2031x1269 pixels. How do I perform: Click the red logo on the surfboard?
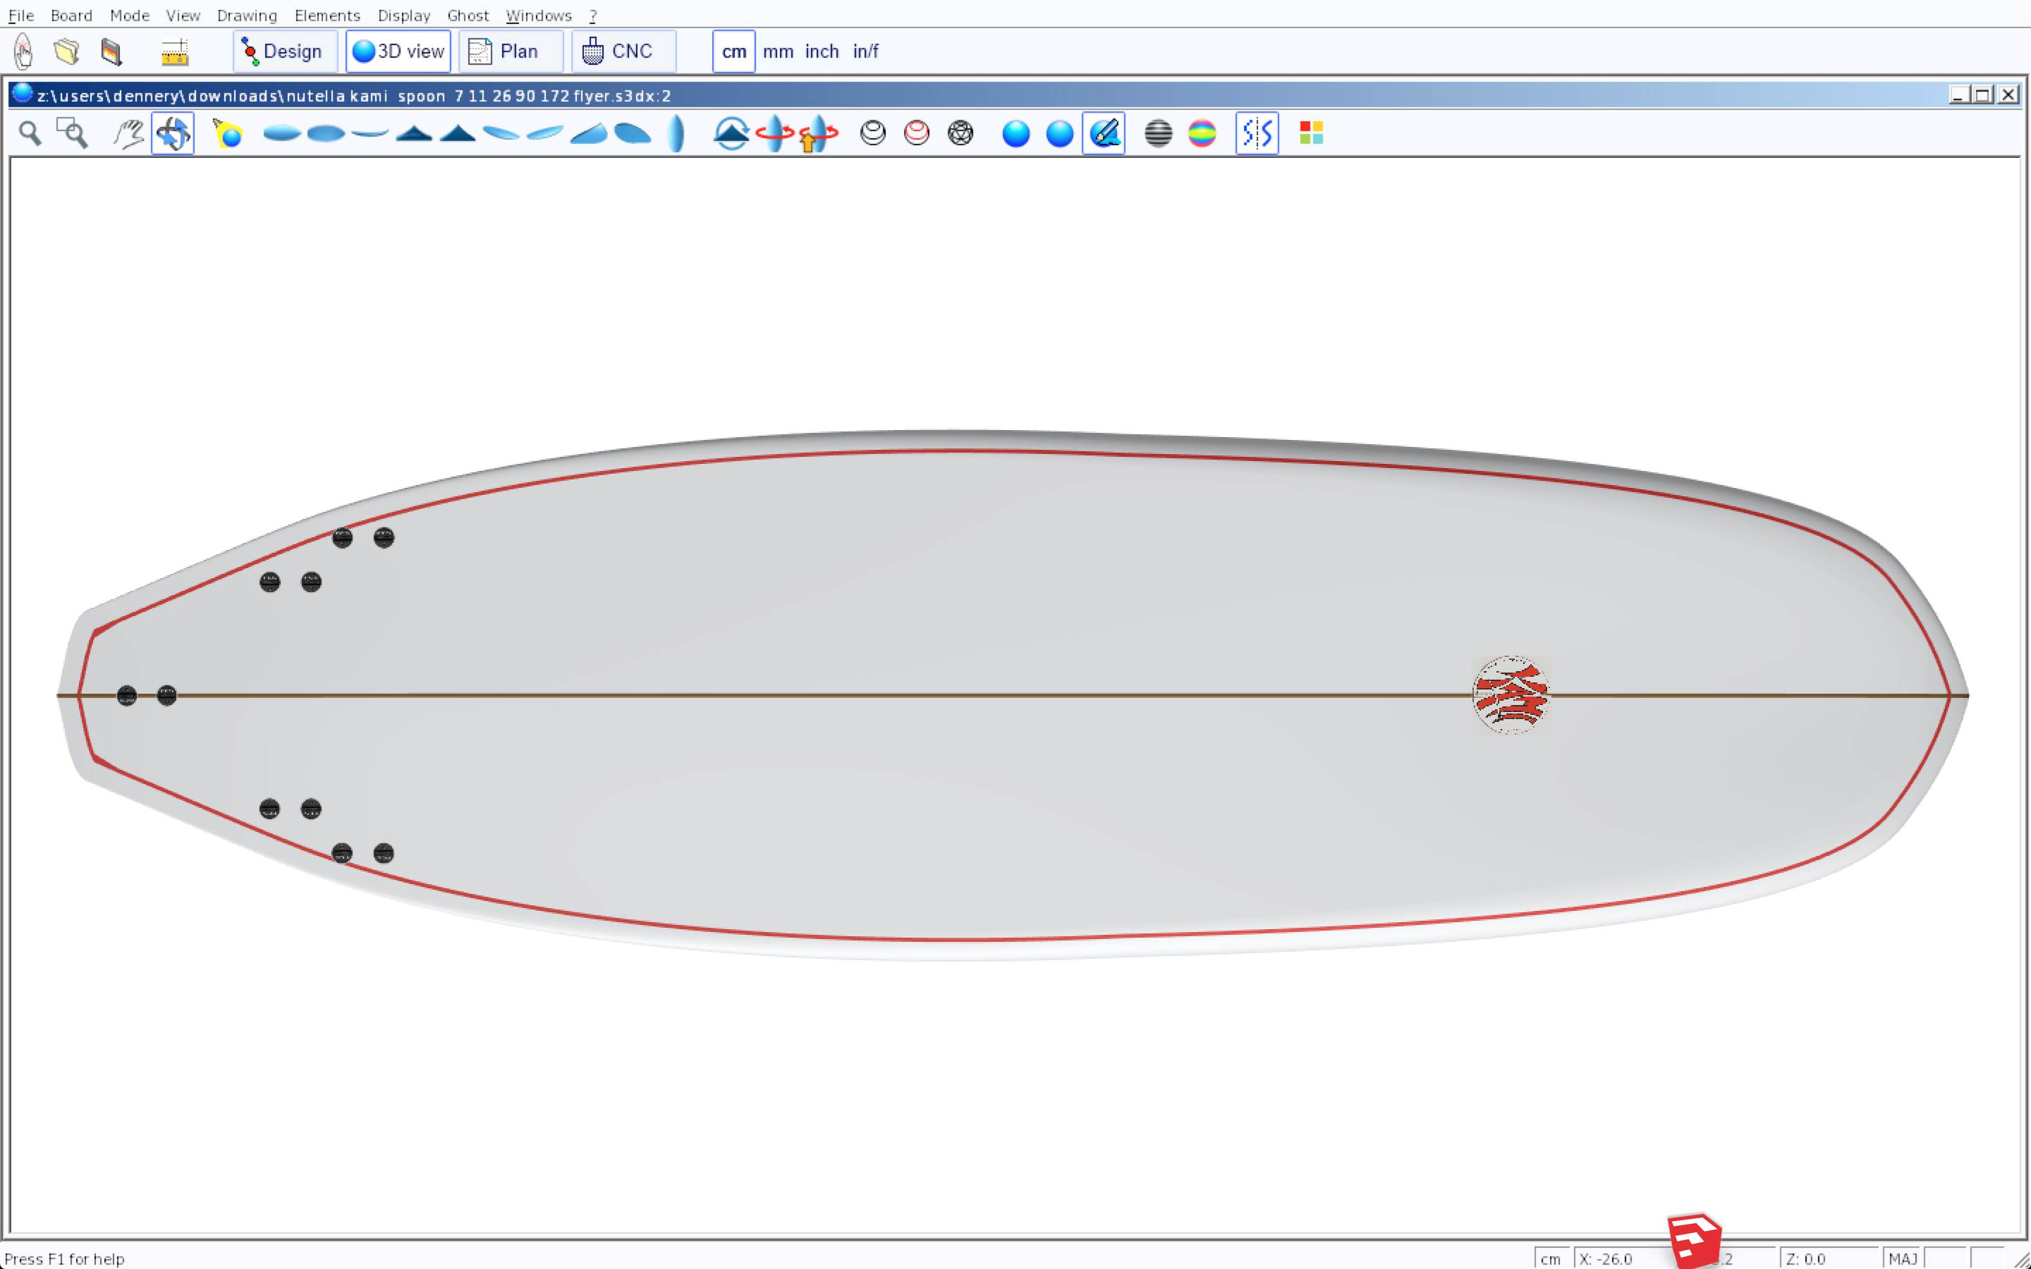point(1511,695)
